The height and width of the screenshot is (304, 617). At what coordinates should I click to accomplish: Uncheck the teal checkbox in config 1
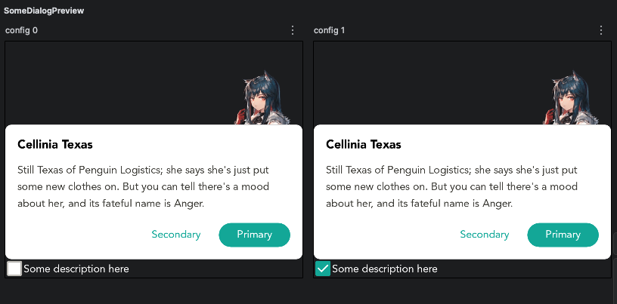pos(323,269)
